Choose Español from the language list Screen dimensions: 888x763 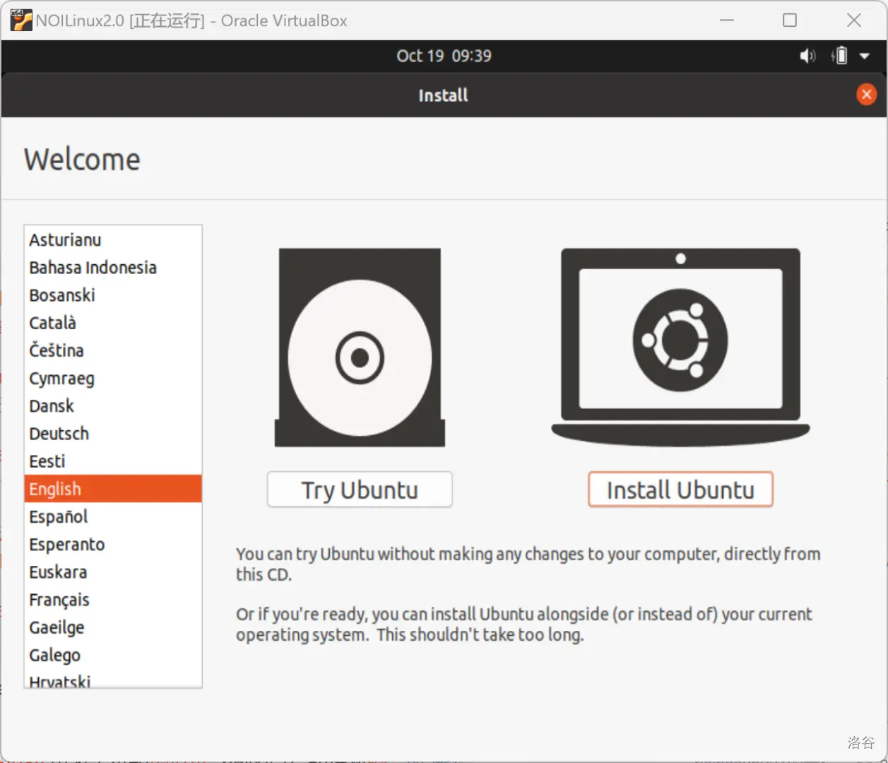point(59,516)
